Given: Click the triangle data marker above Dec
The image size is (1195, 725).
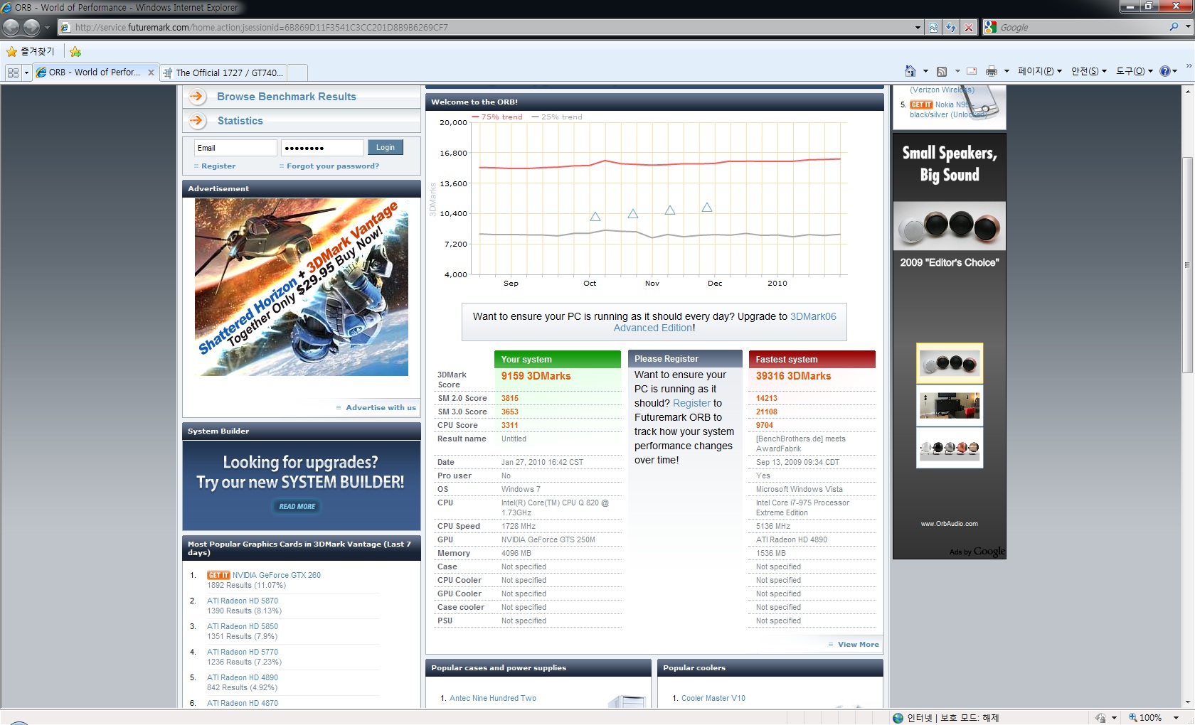Looking at the screenshot, I should 707,208.
